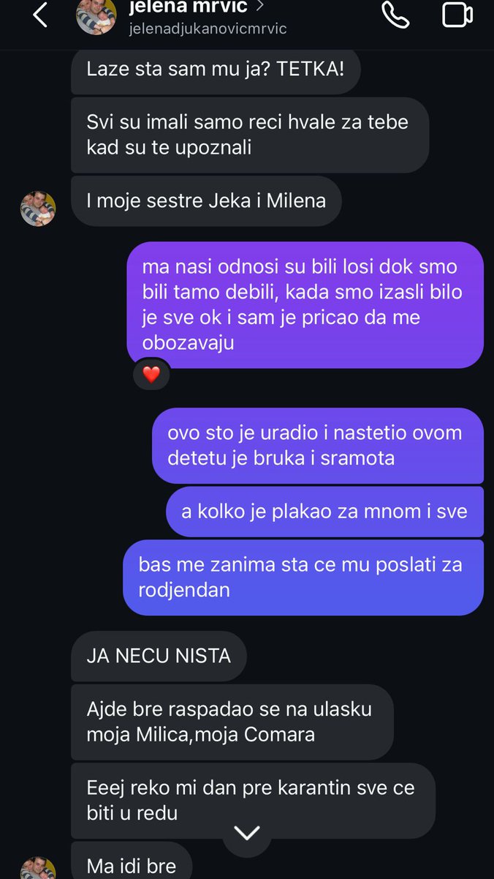This screenshot has width=494, height=879.
Task: Select message 'a kolko je plakao za mnom'
Action: pos(324,511)
